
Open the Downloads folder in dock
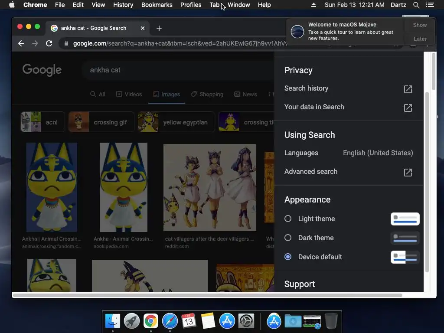293,321
